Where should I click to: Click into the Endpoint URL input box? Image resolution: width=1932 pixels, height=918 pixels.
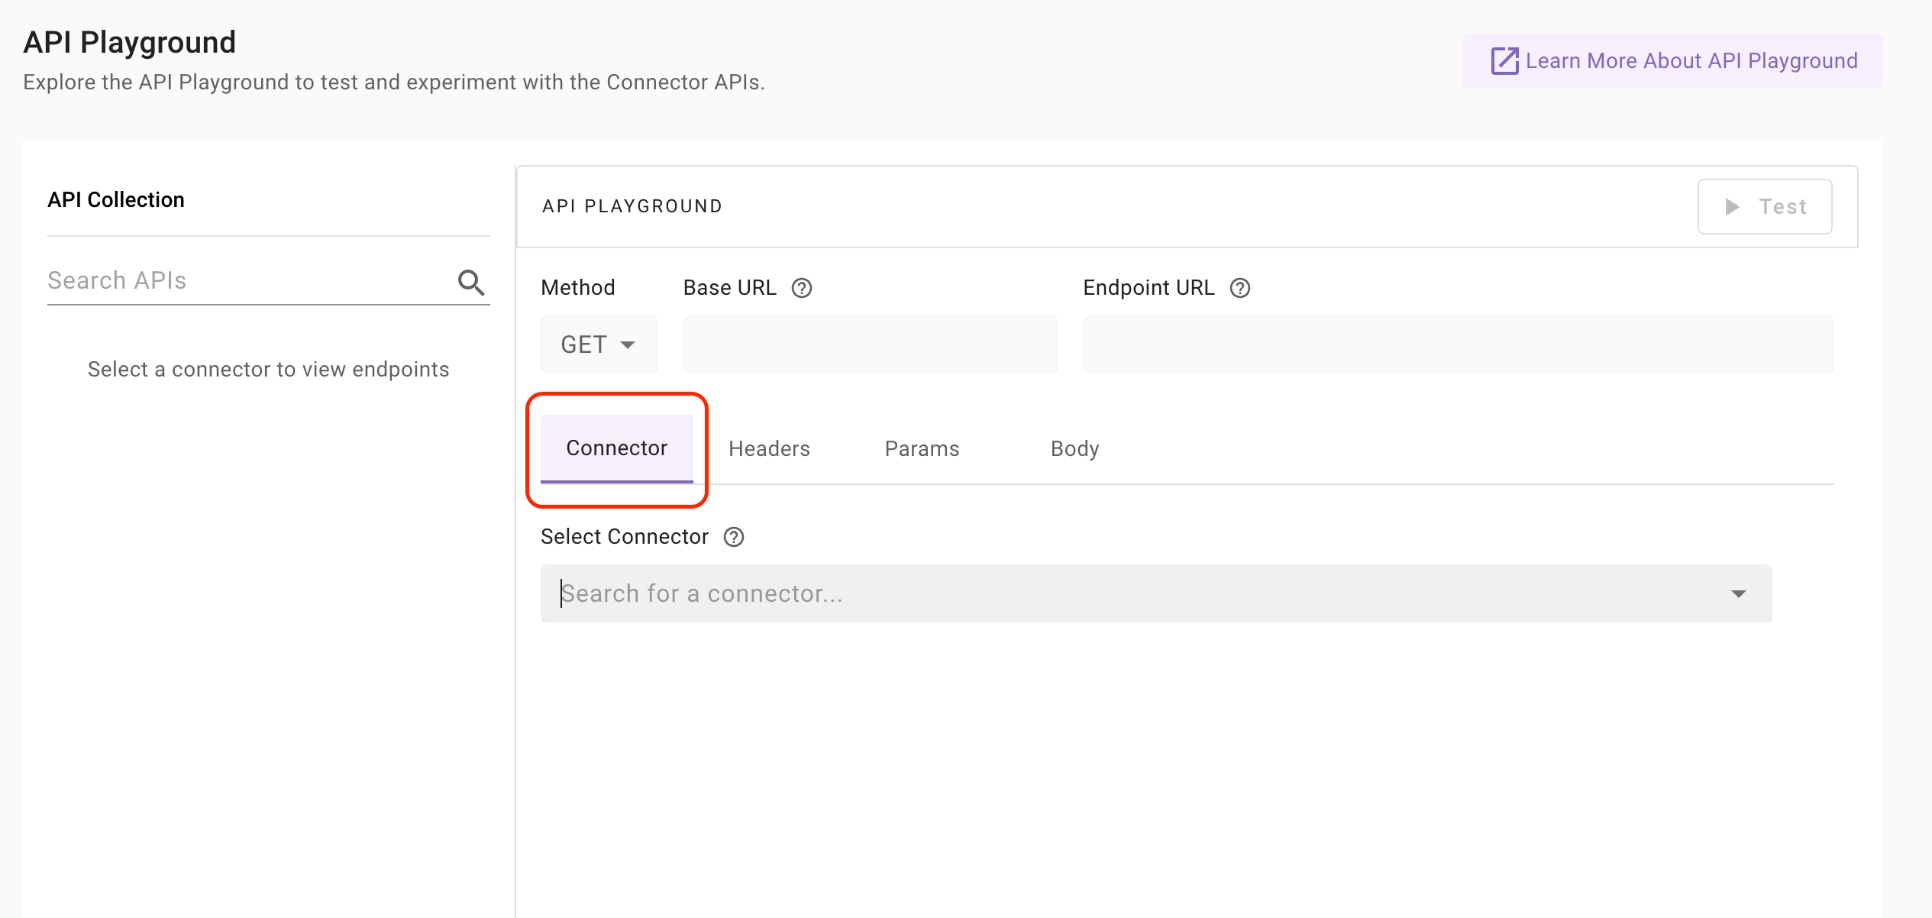1457,344
